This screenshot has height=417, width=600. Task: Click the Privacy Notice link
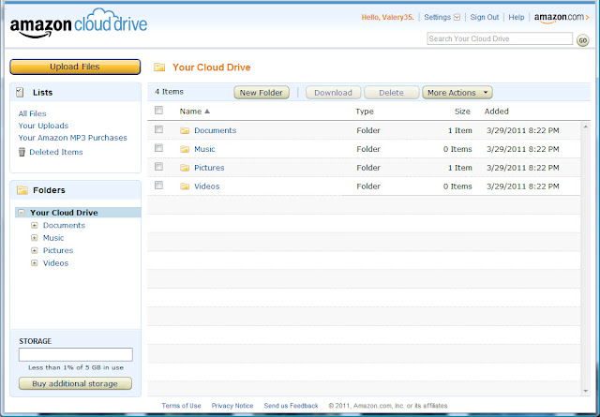click(232, 406)
